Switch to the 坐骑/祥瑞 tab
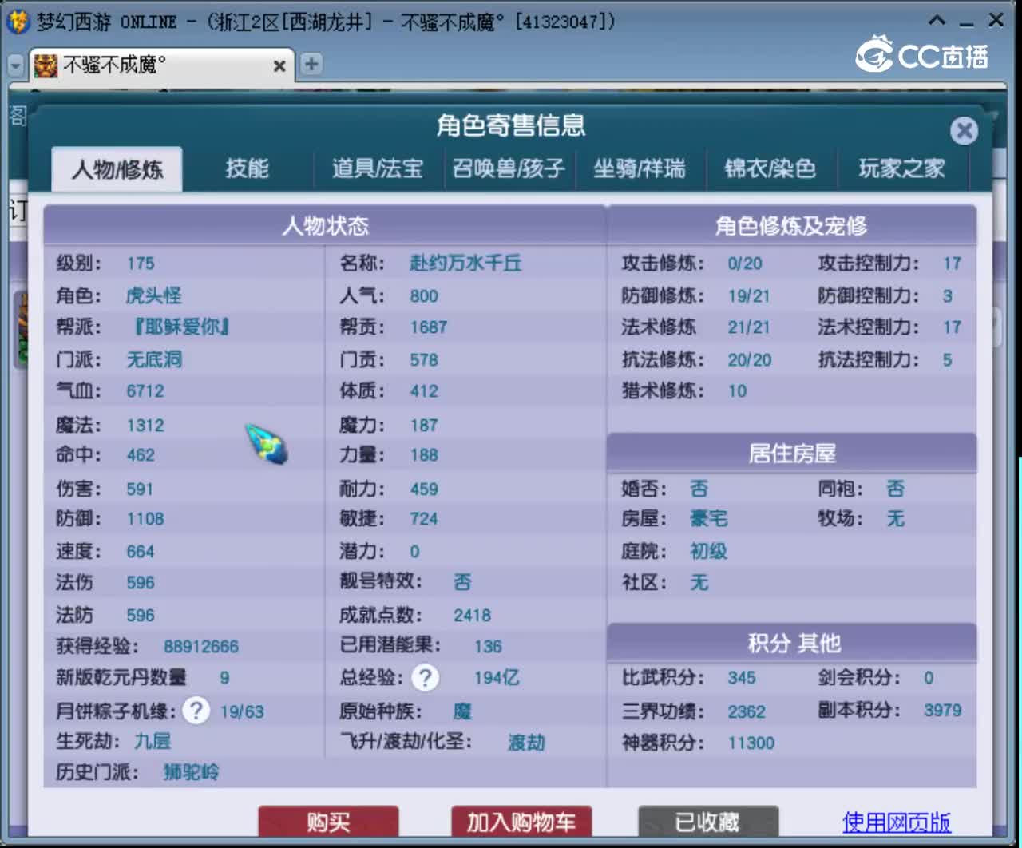1022x848 pixels. pos(640,168)
